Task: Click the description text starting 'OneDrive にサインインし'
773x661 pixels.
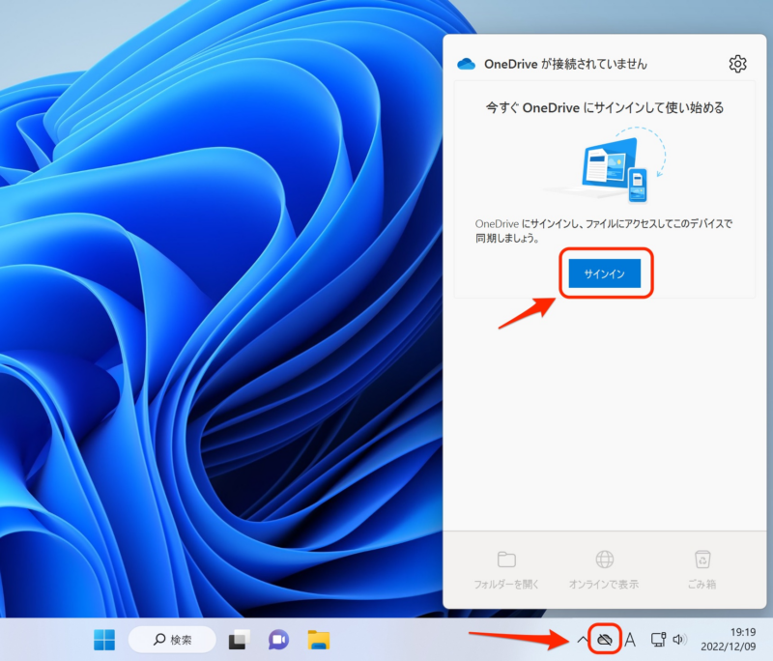Action: point(603,231)
